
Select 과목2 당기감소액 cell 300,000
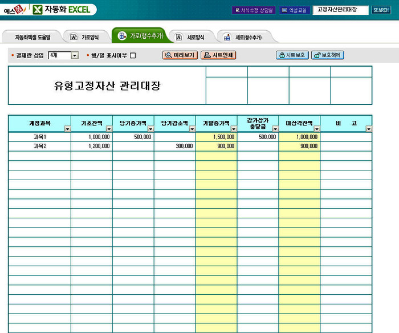[175, 146]
